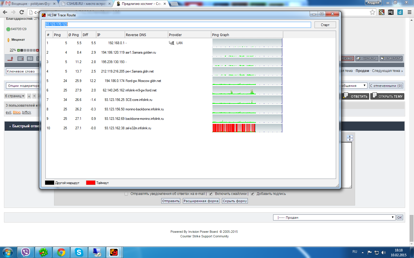This screenshot has height=258, width=414.
Task: Click the Старт button in Trace Route
Action: [325, 25]
